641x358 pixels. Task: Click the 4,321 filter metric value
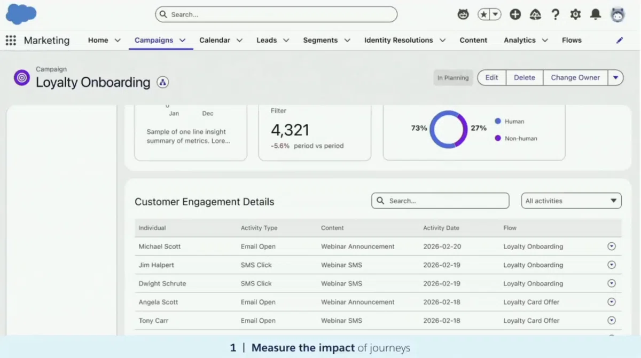(x=290, y=130)
